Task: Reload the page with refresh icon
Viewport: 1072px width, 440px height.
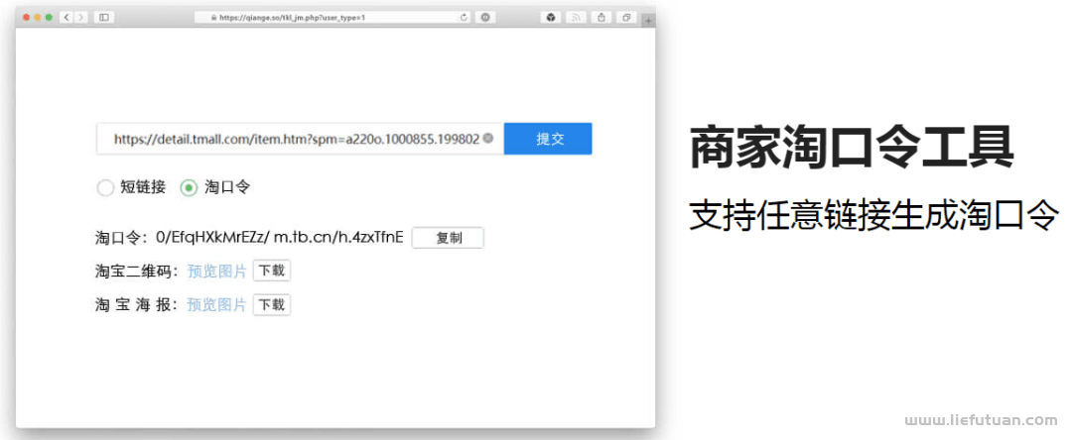Action: [x=465, y=18]
